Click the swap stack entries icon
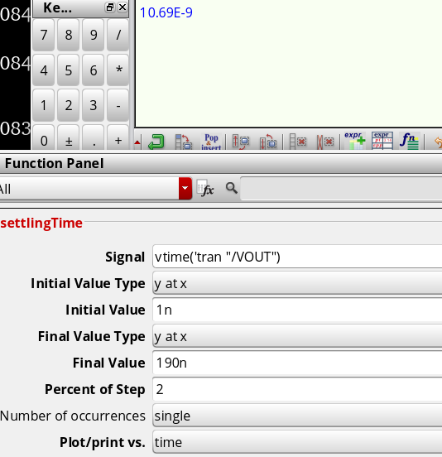 [x=184, y=142]
